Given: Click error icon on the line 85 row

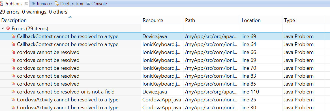Looking at the screenshot, I should point(13,84).
